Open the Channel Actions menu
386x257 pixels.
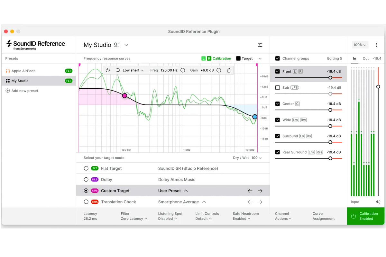[x=283, y=216]
